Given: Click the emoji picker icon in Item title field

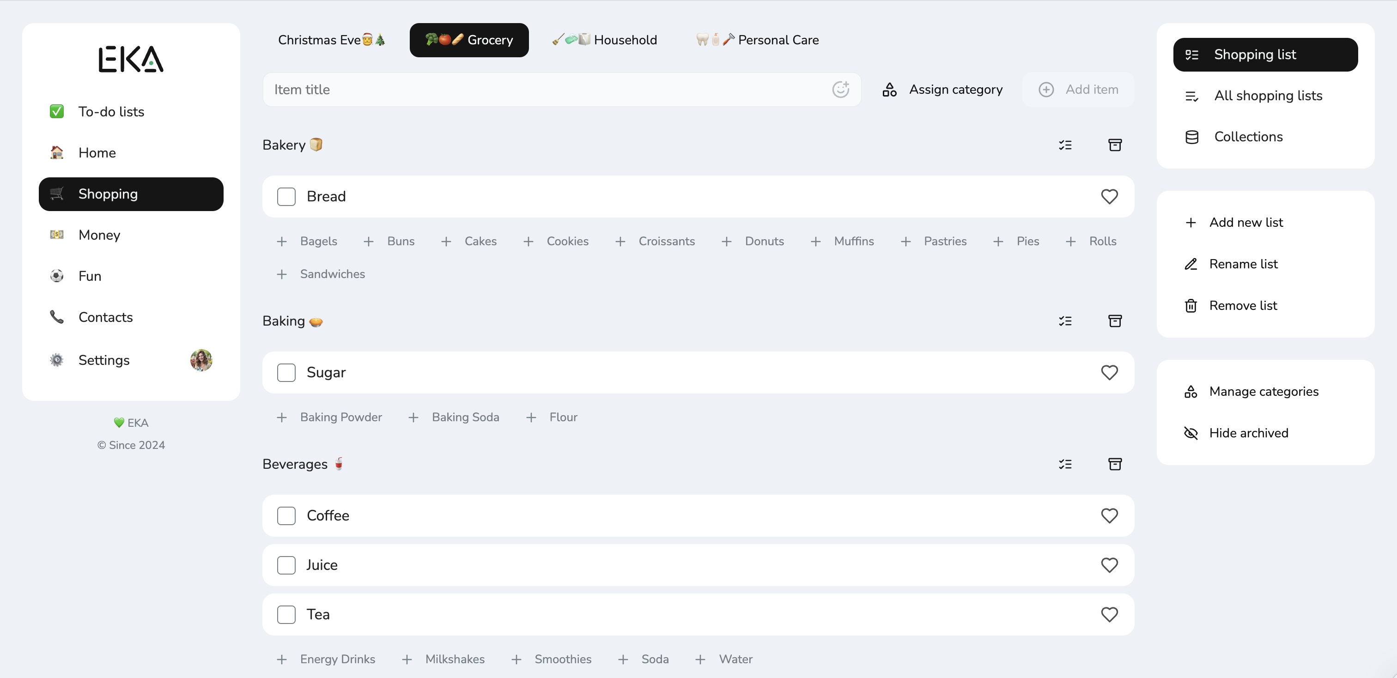Looking at the screenshot, I should (841, 90).
